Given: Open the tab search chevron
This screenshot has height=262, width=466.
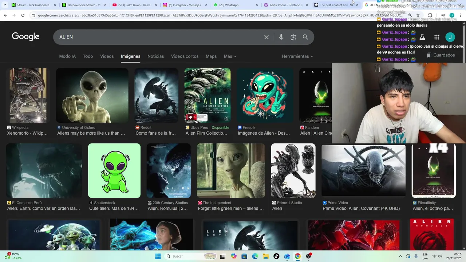Looking at the screenshot, I should click(5, 5).
